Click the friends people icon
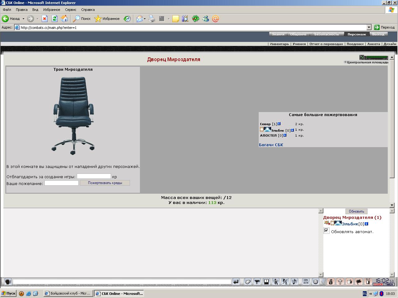This screenshot has height=298, width=398. 349,282
